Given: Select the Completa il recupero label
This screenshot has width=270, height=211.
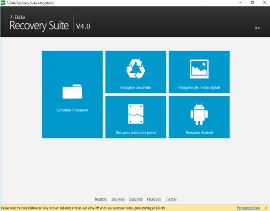Looking at the screenshot, I should (72, 110).
